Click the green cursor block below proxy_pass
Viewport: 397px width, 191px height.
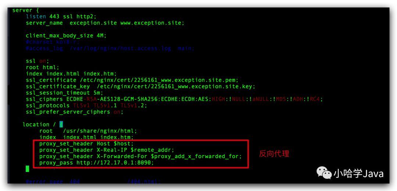pos(27,169)
